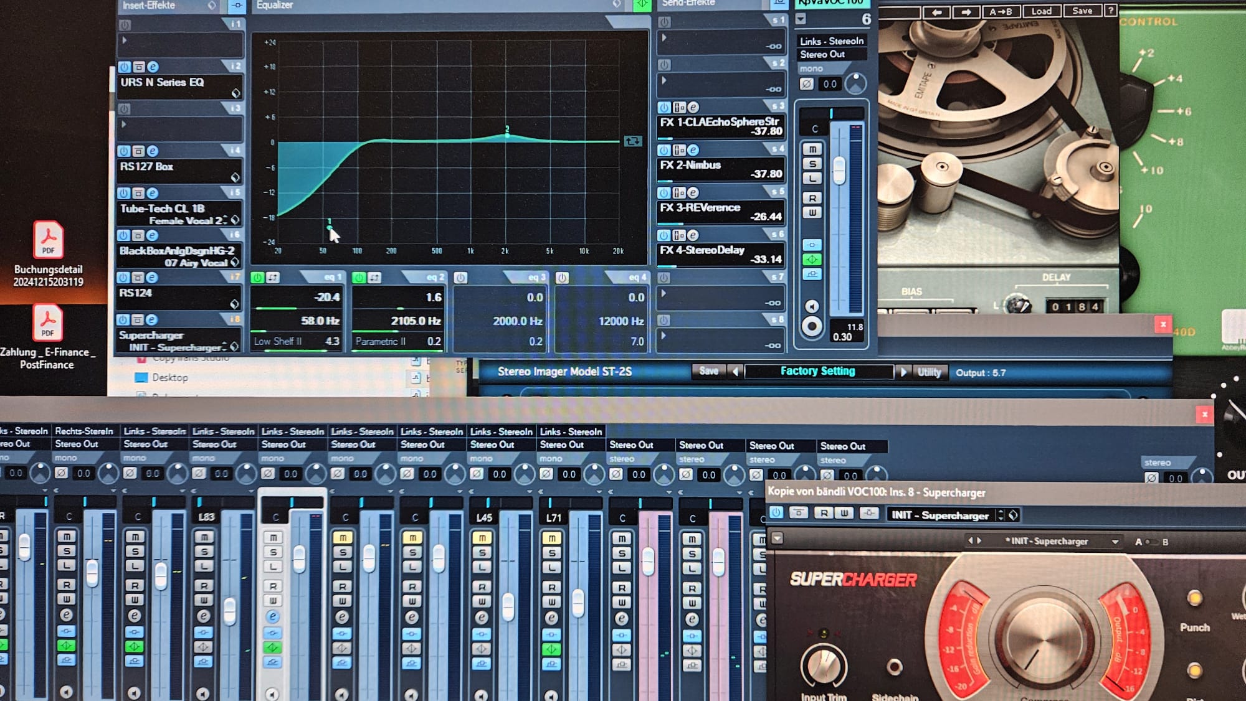
Task: Click the EQ reset curve icon
Action: coord(633,141)
